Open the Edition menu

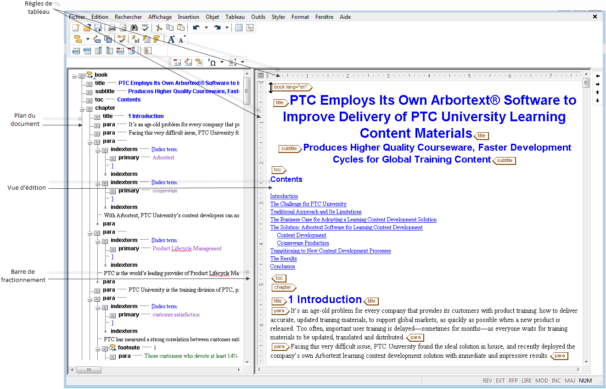point(100,17)
